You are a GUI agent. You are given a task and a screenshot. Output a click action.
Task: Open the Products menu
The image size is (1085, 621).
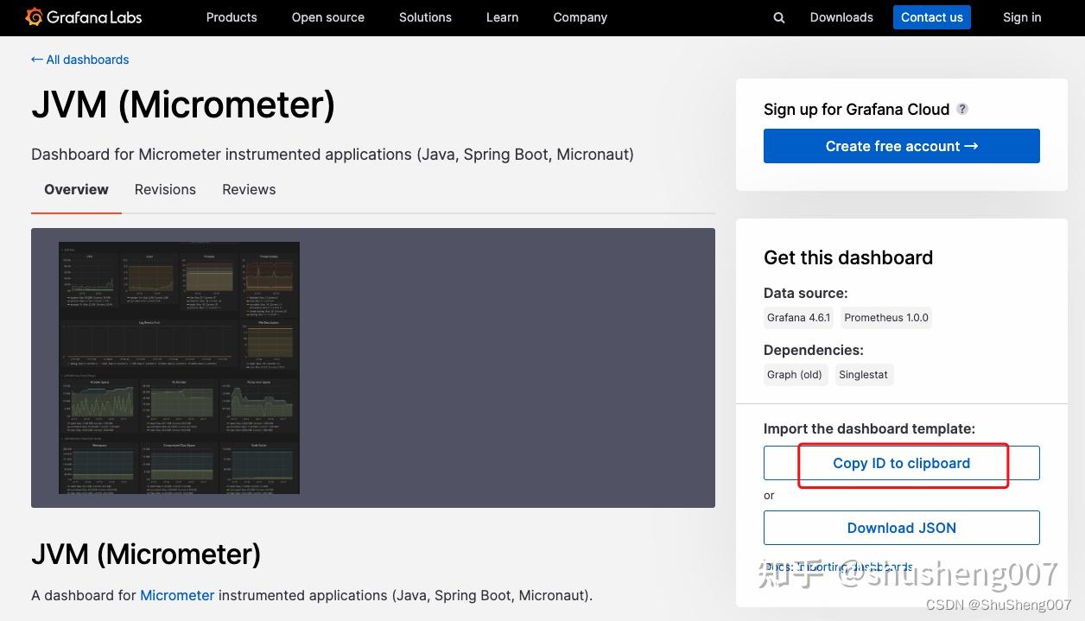pyautogui.click(x=231, y=17)
